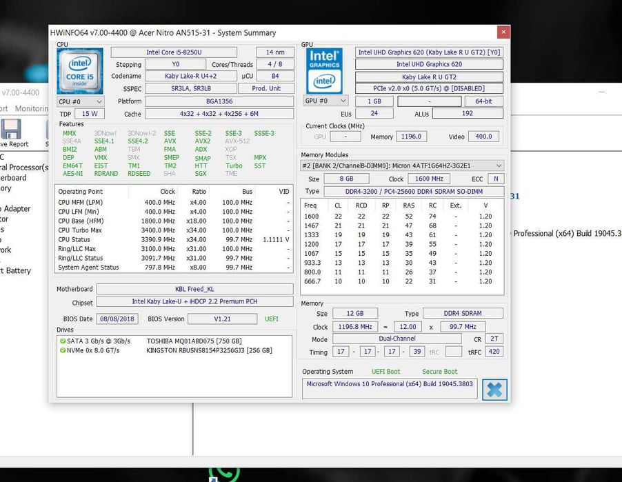The height and width of the screenshot is (482, 622).
Task: Click the Intel Graphics logo
Action: point(324,71)
